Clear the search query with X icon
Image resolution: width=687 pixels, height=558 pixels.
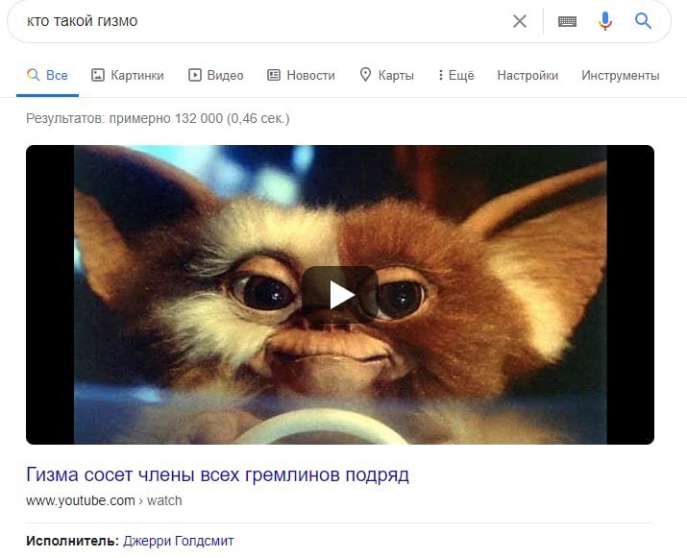[520, 21]
